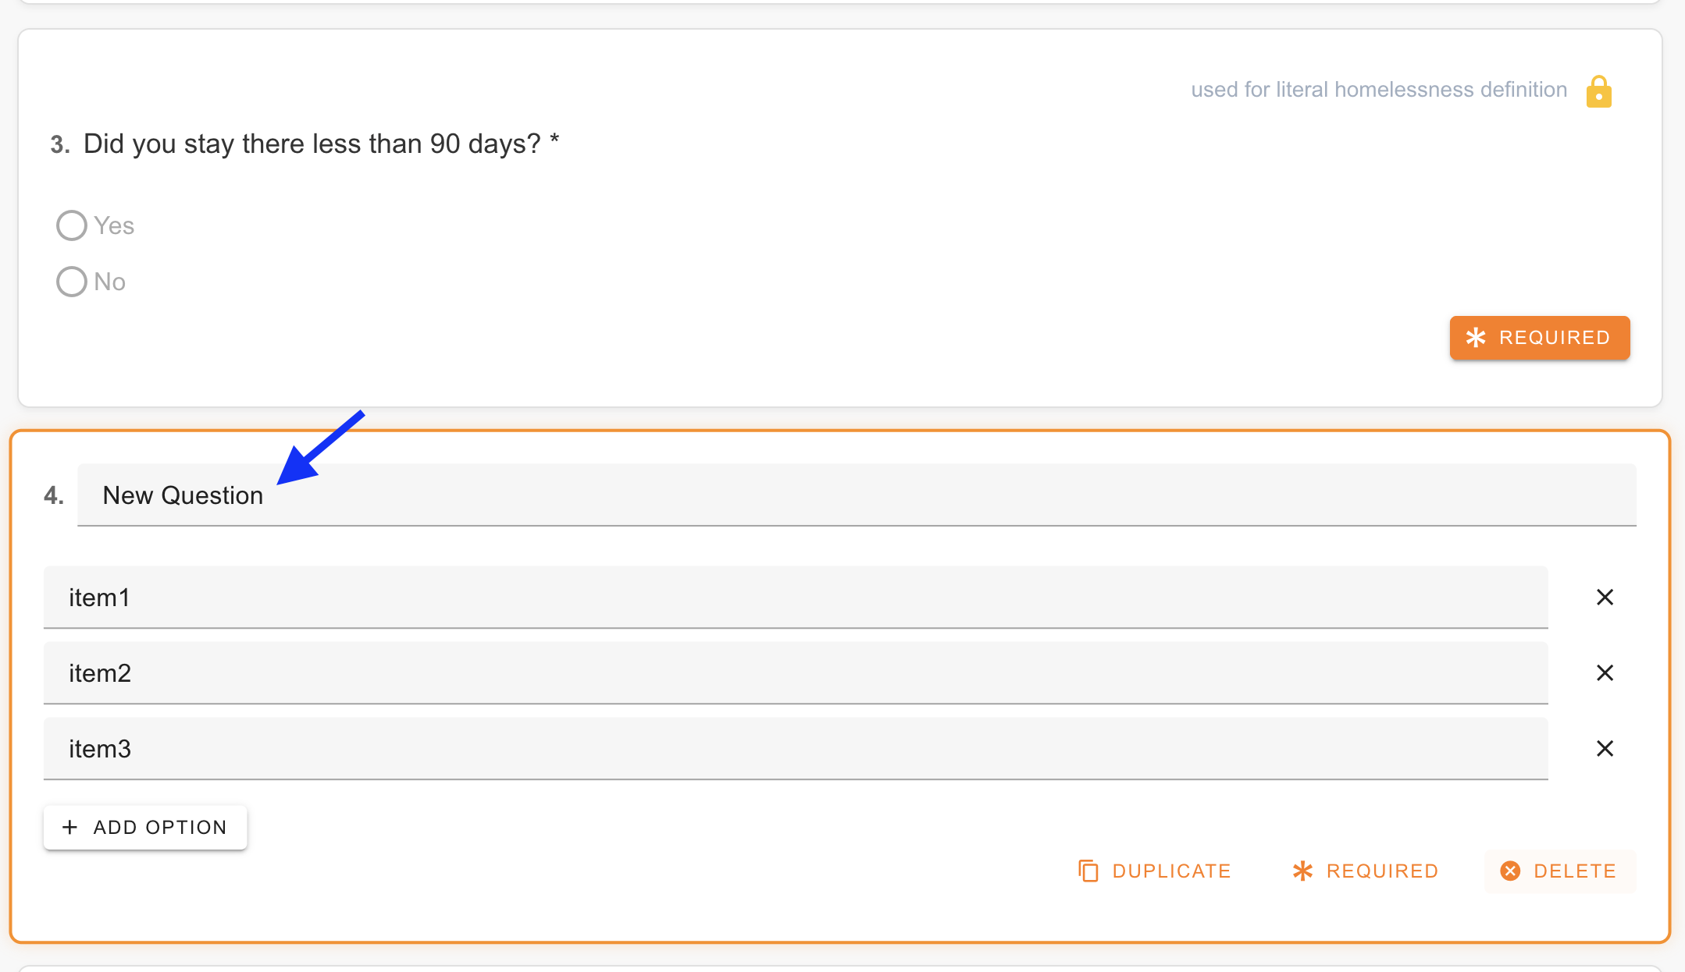1685x972 pixels.
Task: Click the New Question title field
Action: pyautogui.click(x=547, y=495)
